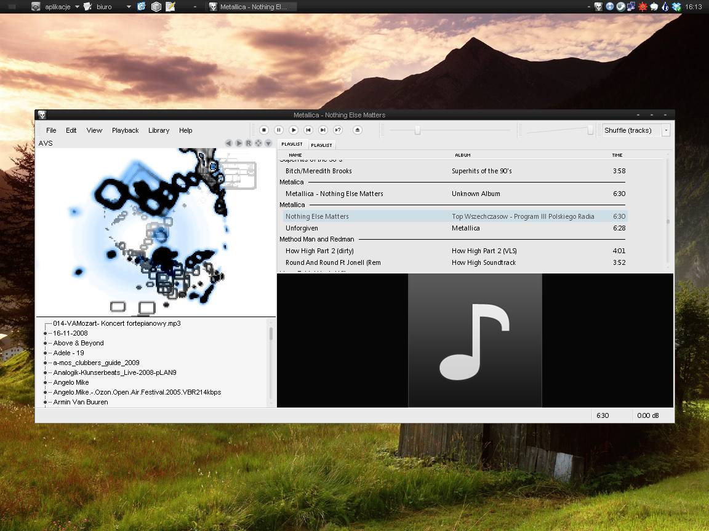Open the Playback menu
Viewport: 709px width, 531px height.
pyautogui.click(x=125, y=130)
